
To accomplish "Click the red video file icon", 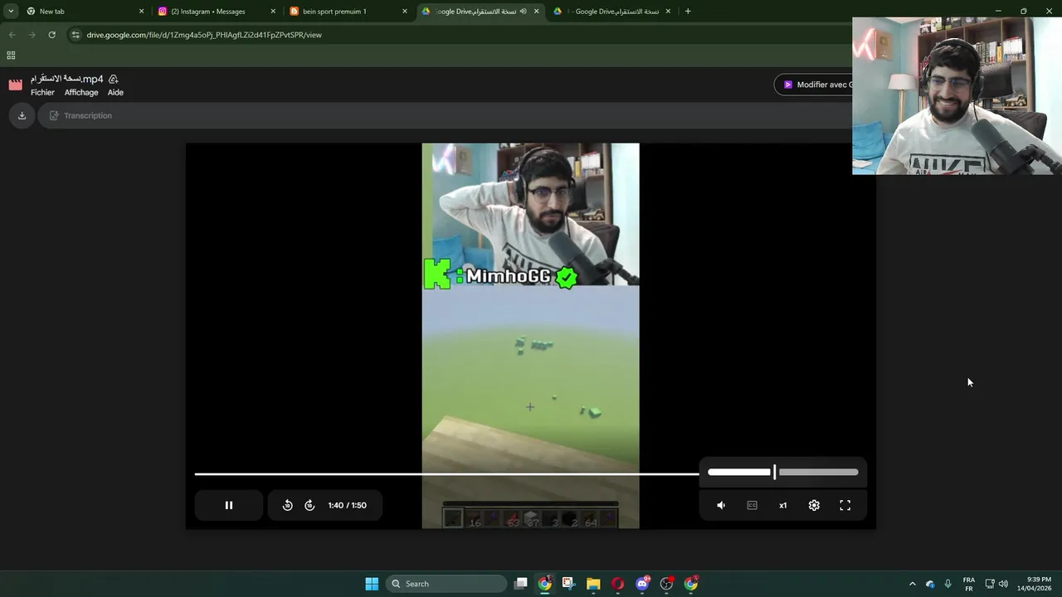I will (x=15, y=85).
